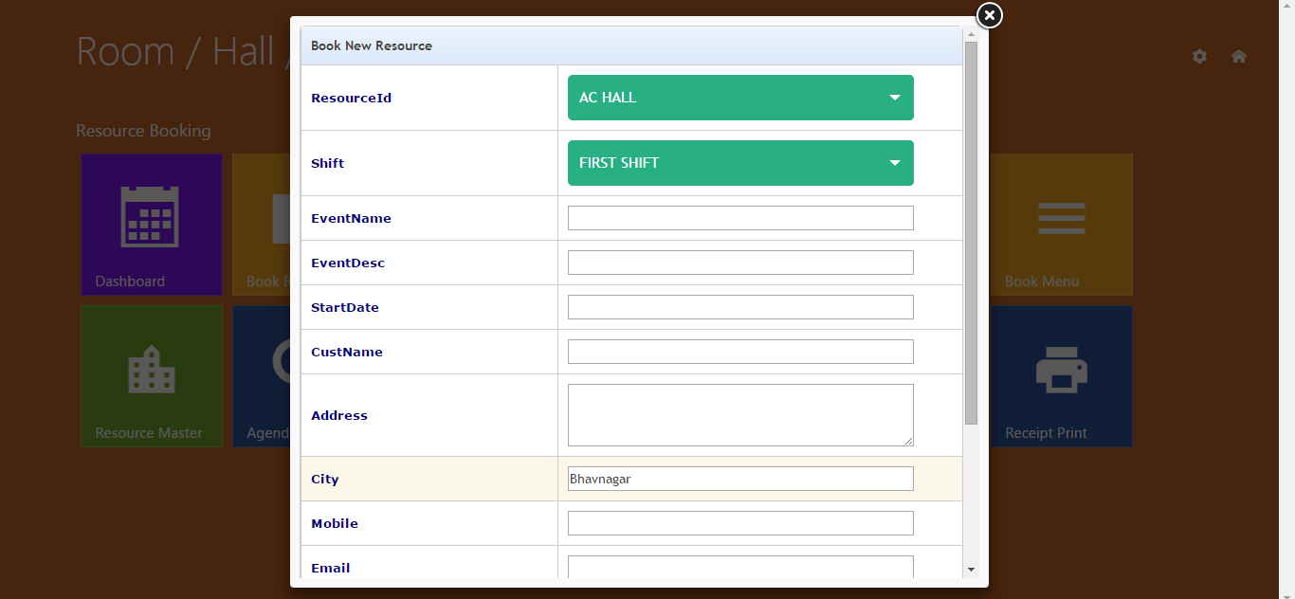The image size is (1295, 599).
Task: Click the dialog scrollbar down arrow
Action: [x=971, y=570]
